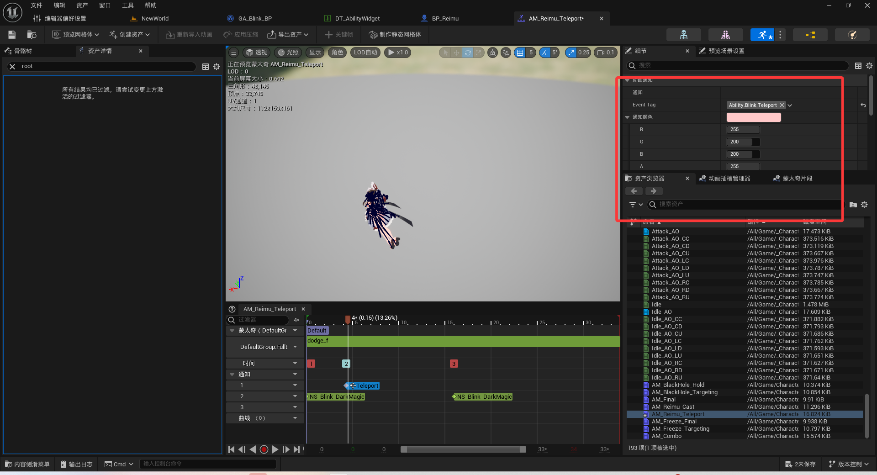Open 文件 file menu
877x475 pixels.
coord(37,5)
